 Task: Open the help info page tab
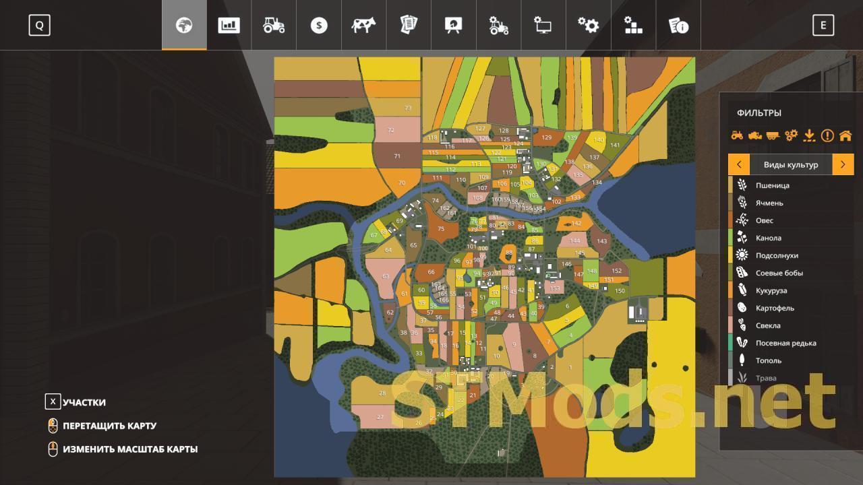click(x=678, y=26)
